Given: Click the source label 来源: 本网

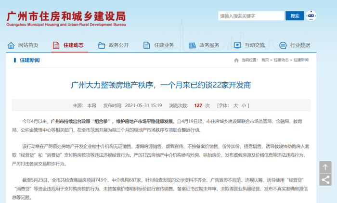Looking at the screenshot, I should click(84, 105).
